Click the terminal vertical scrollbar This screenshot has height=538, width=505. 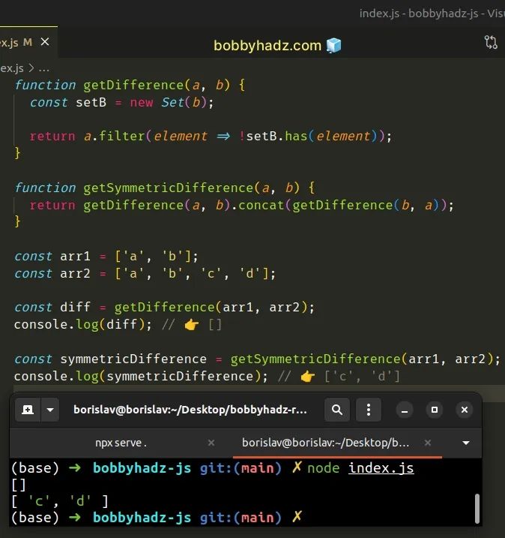pyautogui.click(x=477, y=509)
